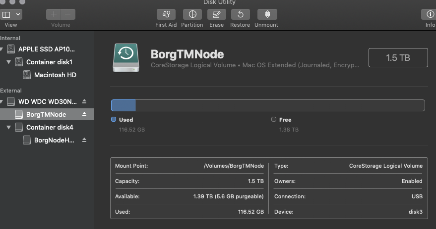Click the Erase toolbar icon

[217, 14]
